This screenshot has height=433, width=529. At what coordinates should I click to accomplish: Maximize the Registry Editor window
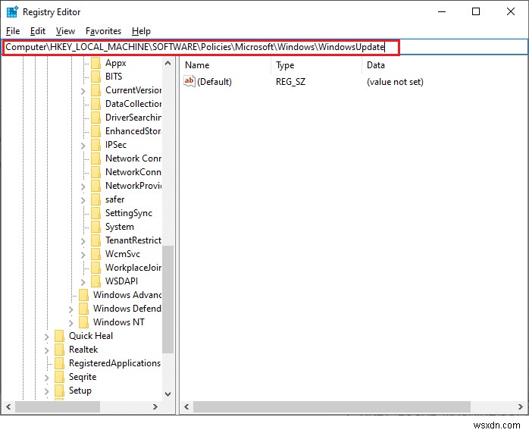(x=476, y=12)
